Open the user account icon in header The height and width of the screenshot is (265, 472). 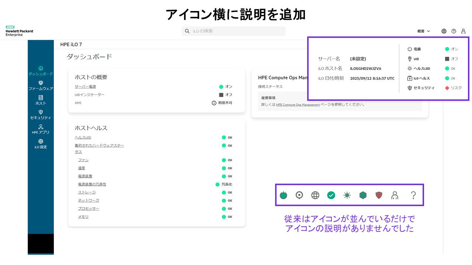(464, 31)
